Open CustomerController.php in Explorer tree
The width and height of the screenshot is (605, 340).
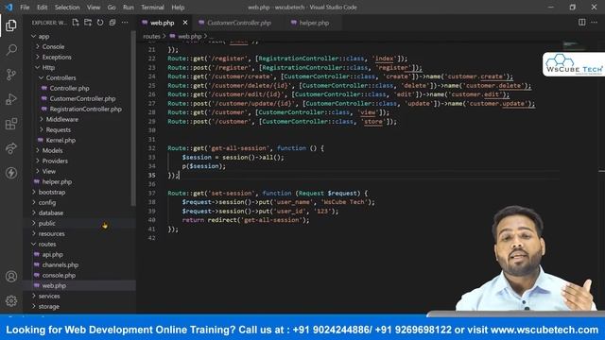[x=82, y=98]
